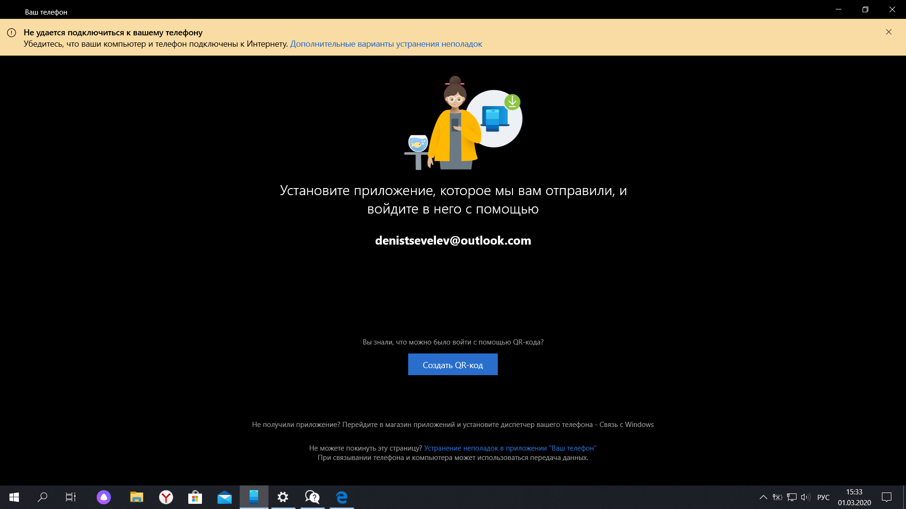Open File Explorer from taskbar
Image resolution: width=906 pixels, height=509 pixels.
136,497
